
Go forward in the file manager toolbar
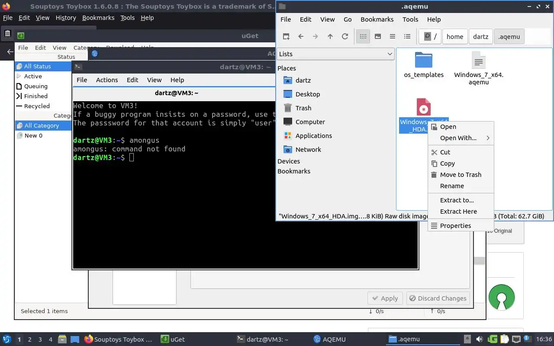pyautogui.click(x=316, y=36)
